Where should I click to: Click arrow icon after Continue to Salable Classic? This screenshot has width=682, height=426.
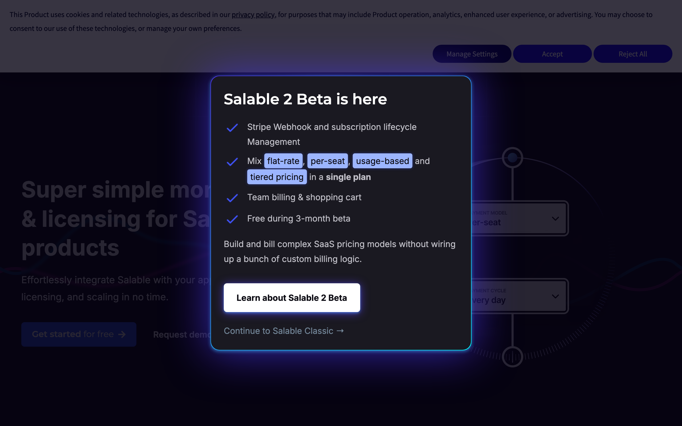[x=340, y=331]
